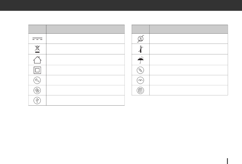Viewport: 242px width, 164px height.
Task: Click the thermometer temperature limit symbol
Action: [x=140, y=49]
